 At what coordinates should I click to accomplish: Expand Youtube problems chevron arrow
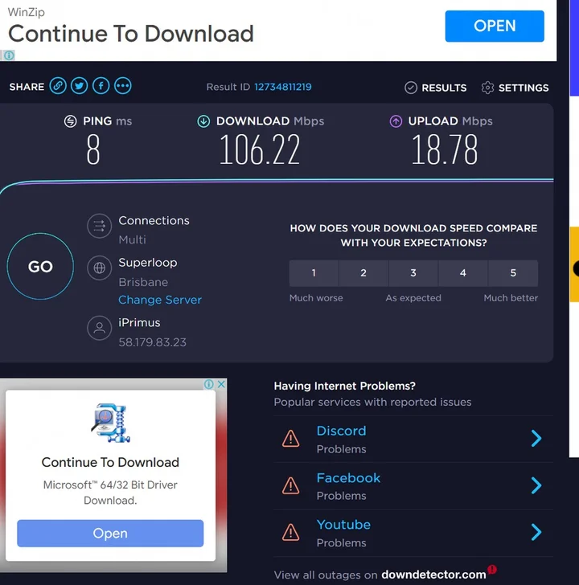coord(536,532)
